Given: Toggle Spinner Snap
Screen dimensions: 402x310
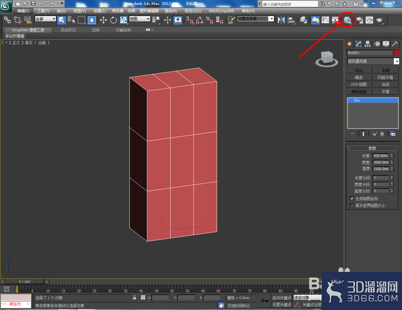Looking at the screenshot, I should [x=220, y=20].
